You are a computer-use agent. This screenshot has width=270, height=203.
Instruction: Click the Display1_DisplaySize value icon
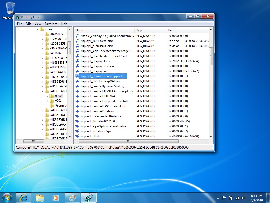point(77,71)
